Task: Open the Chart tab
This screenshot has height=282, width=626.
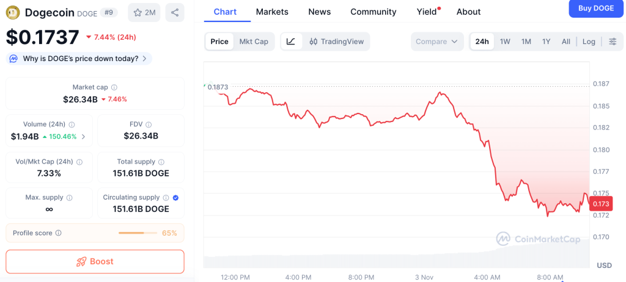Action: click(225, 12)
